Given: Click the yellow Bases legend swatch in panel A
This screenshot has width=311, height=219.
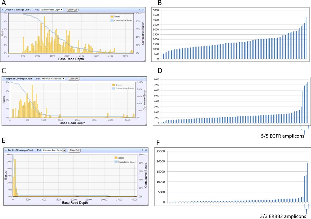Looking at the screenshot, I should [x=111, y=17].
